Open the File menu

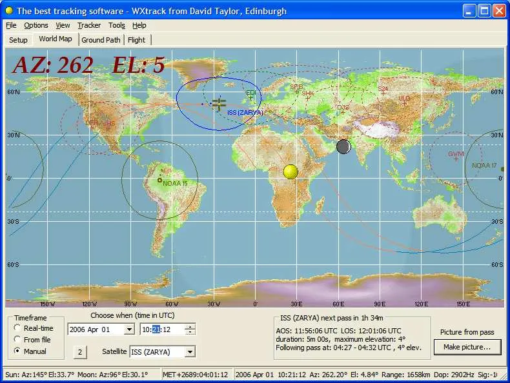11,25
